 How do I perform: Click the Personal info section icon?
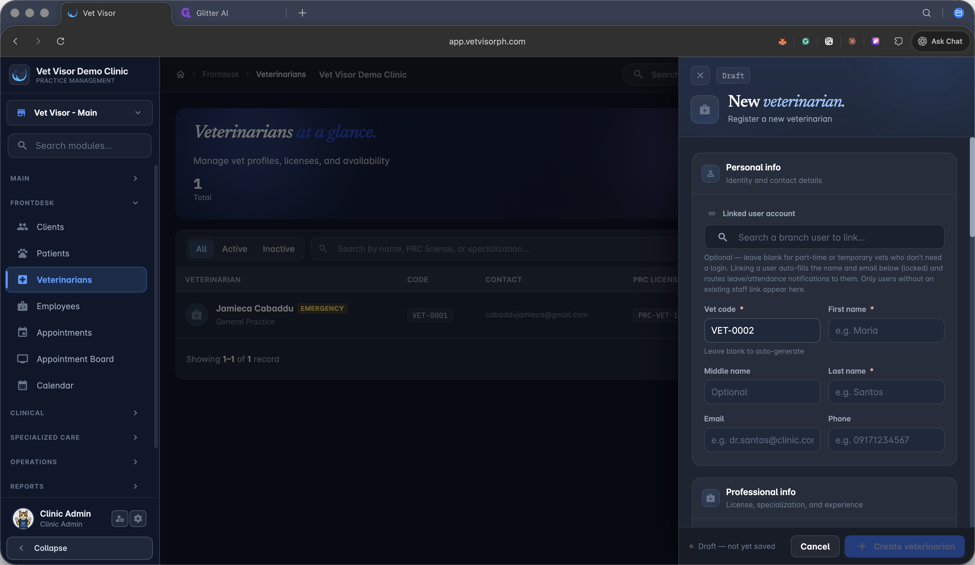(x=710, y=174)
